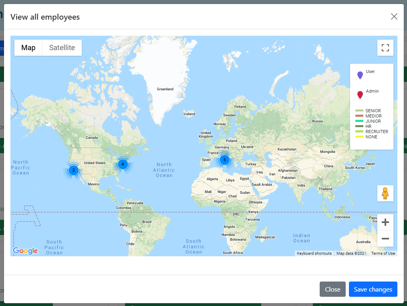Image resolution: width=407 pixels, height=306 pixels.
Task: Click the Google logo on map
Action: coord(26,251)
